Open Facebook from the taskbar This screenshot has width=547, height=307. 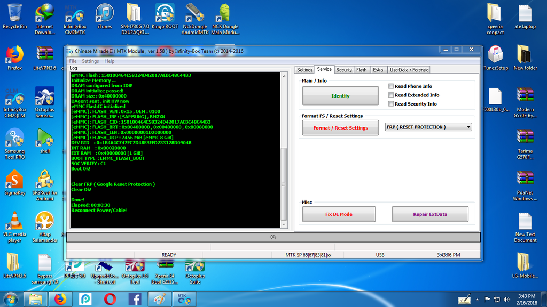pos(135,299)
